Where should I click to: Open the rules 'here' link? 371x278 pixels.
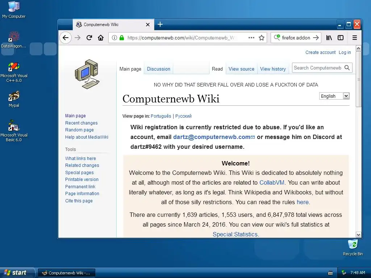(x=303, y=202)
